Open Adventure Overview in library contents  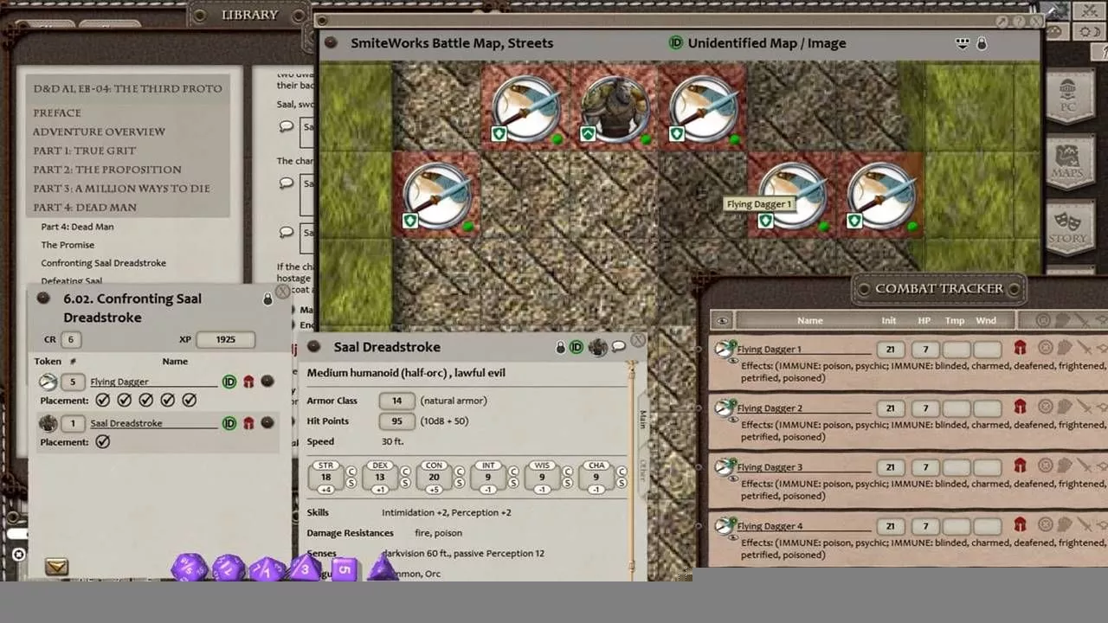pyautogui.click(x=99, y=132)
